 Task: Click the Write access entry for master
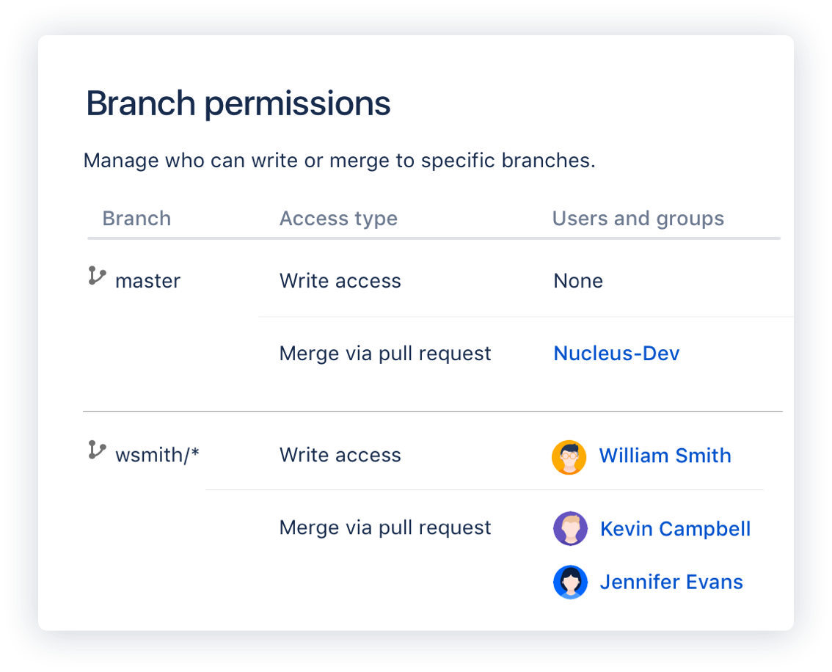coord(340,280)
